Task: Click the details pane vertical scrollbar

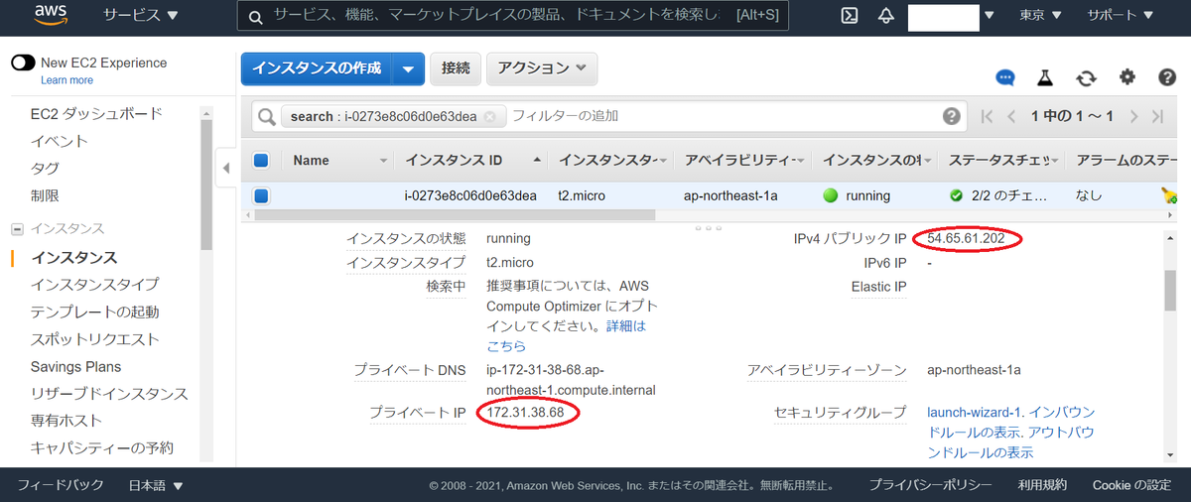Action: coord(1170,291)
